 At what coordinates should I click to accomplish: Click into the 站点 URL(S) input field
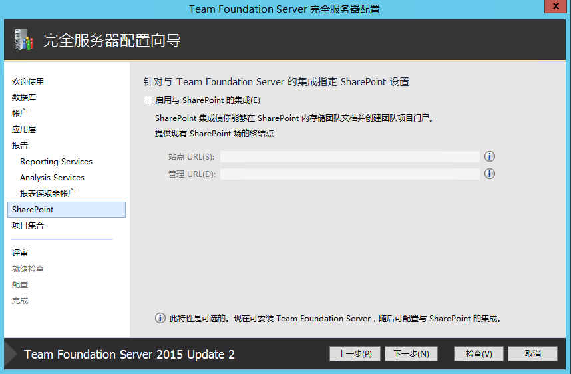(350, 156)
